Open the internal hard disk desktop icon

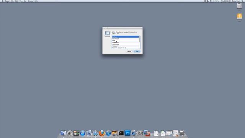point(239,6)
